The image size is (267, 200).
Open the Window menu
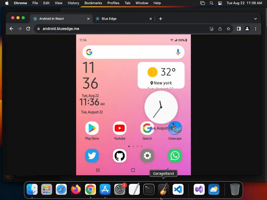pos(142,3)
